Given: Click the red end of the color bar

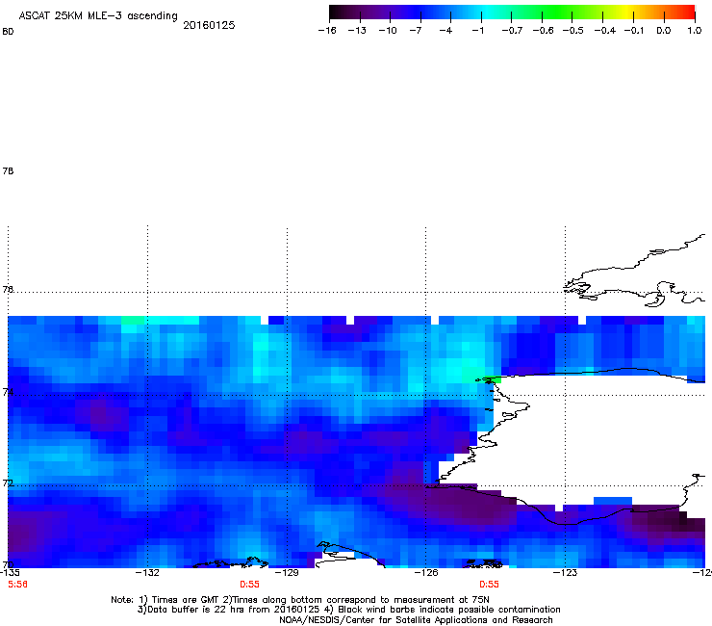Looking at the screenshot, I should coord(686,13).
